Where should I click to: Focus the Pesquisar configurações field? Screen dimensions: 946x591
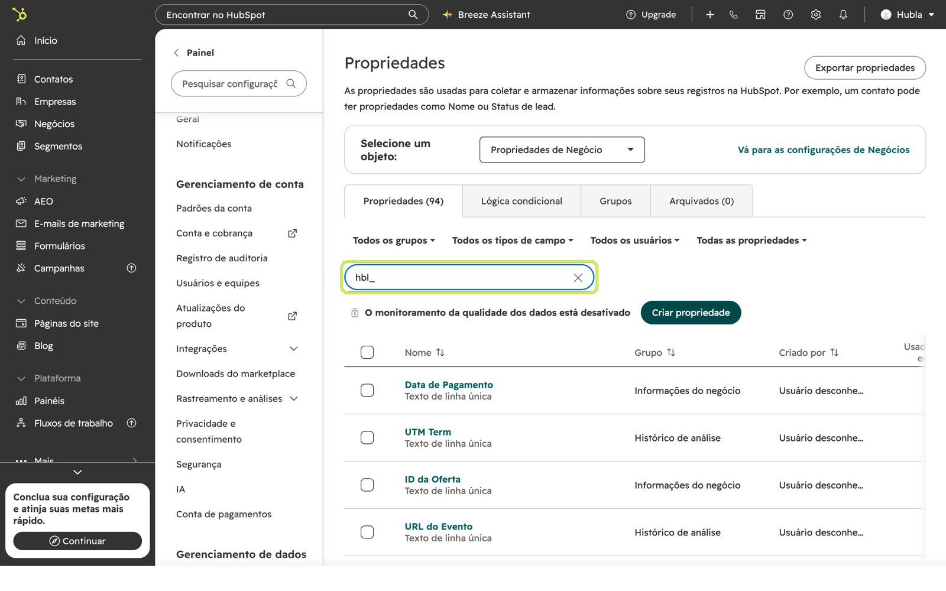tap(238, 83)
